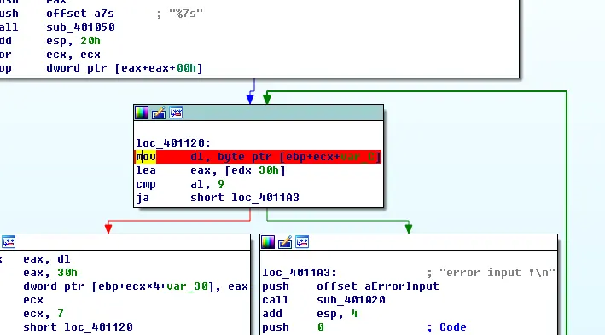Click sub_401020 call target

[x=351, y=300]
